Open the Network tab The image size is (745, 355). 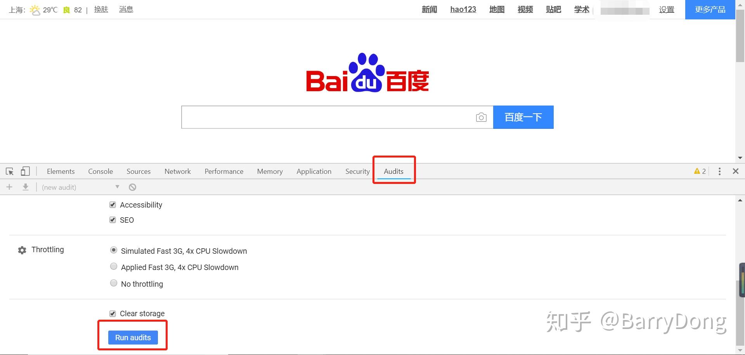pos(178,171)
